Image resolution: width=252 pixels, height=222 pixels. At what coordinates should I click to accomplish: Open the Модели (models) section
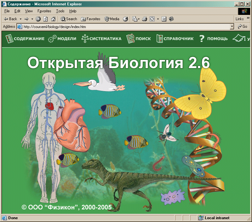pos(62,38)
